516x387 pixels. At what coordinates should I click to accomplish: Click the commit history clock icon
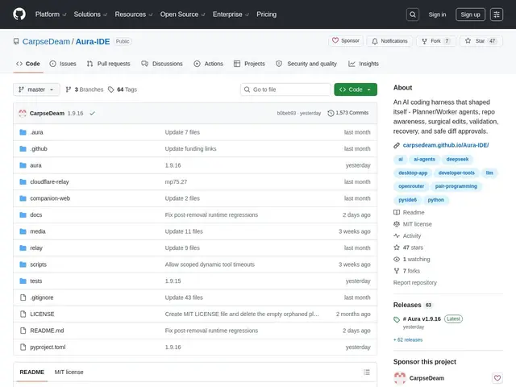(x=331, y=113)
